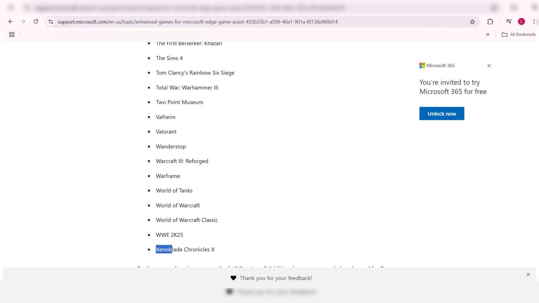
Task: Click 'Xenoblade Chronicles X' entry
Action: [x=185, y=250]
